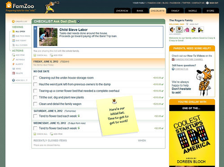
Task: Click the Send icon in Actions
Action: point(13,69)
